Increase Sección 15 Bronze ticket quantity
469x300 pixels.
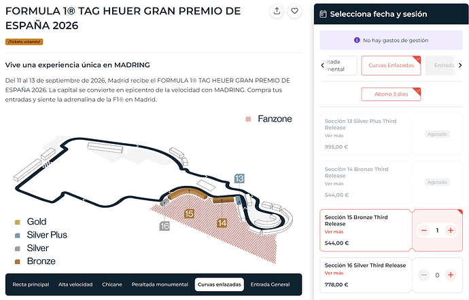coord(450,231)
